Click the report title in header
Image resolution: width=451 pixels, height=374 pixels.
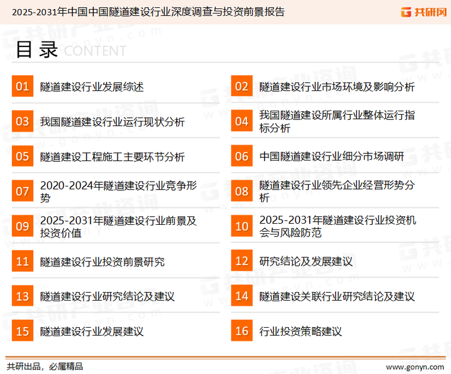tap(148, 12)
